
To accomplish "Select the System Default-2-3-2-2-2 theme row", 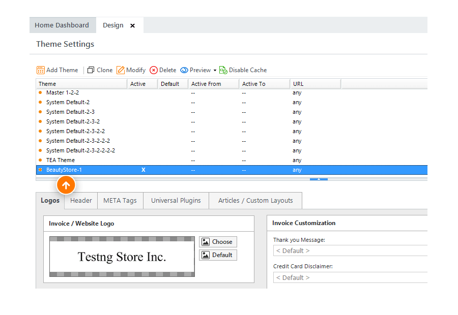I will (x=232, y=141).
